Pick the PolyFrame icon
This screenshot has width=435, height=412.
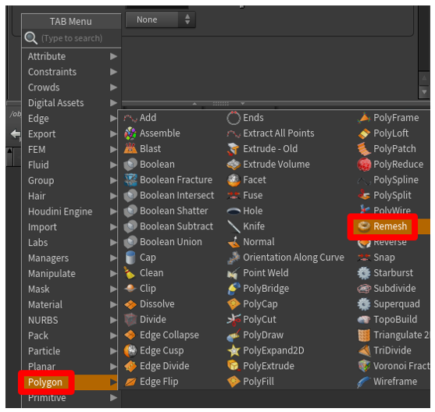[364, 118]
